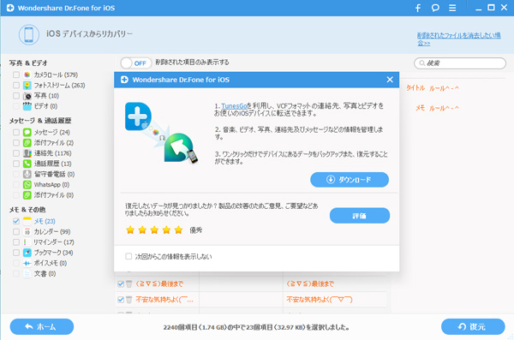Click the TunesGo arrow logo in dialog

(180, 147)
